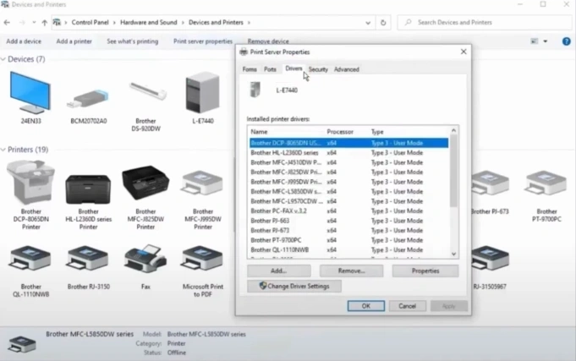Collapse the Devices (7) group
The image size is (576, 361).
pos(3,59)
